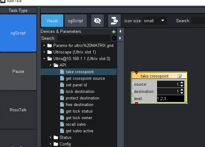
Task: Decrease the destination value with down arrow
Action: [x=182, y=93]
